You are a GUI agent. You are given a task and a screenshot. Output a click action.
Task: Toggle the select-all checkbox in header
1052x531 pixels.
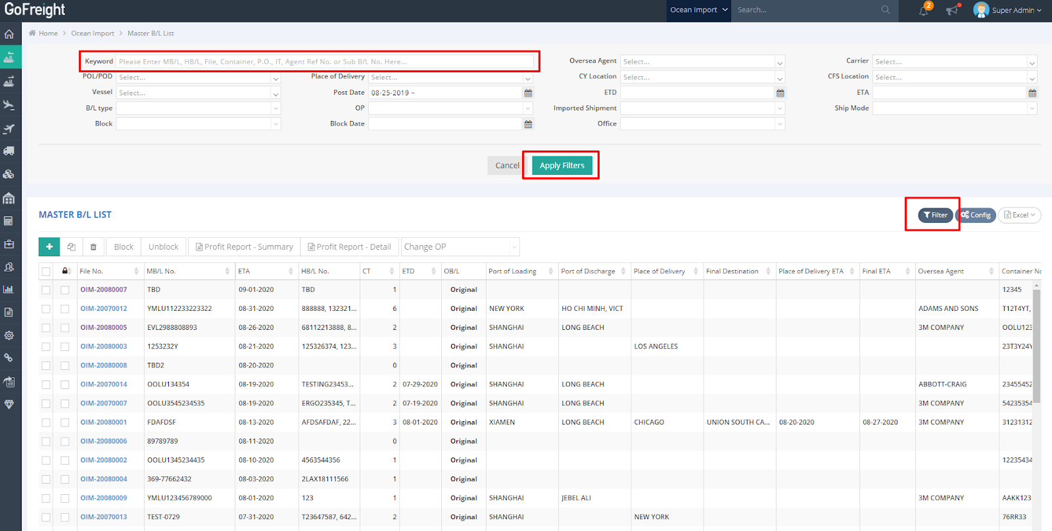(x=46, y=271)
